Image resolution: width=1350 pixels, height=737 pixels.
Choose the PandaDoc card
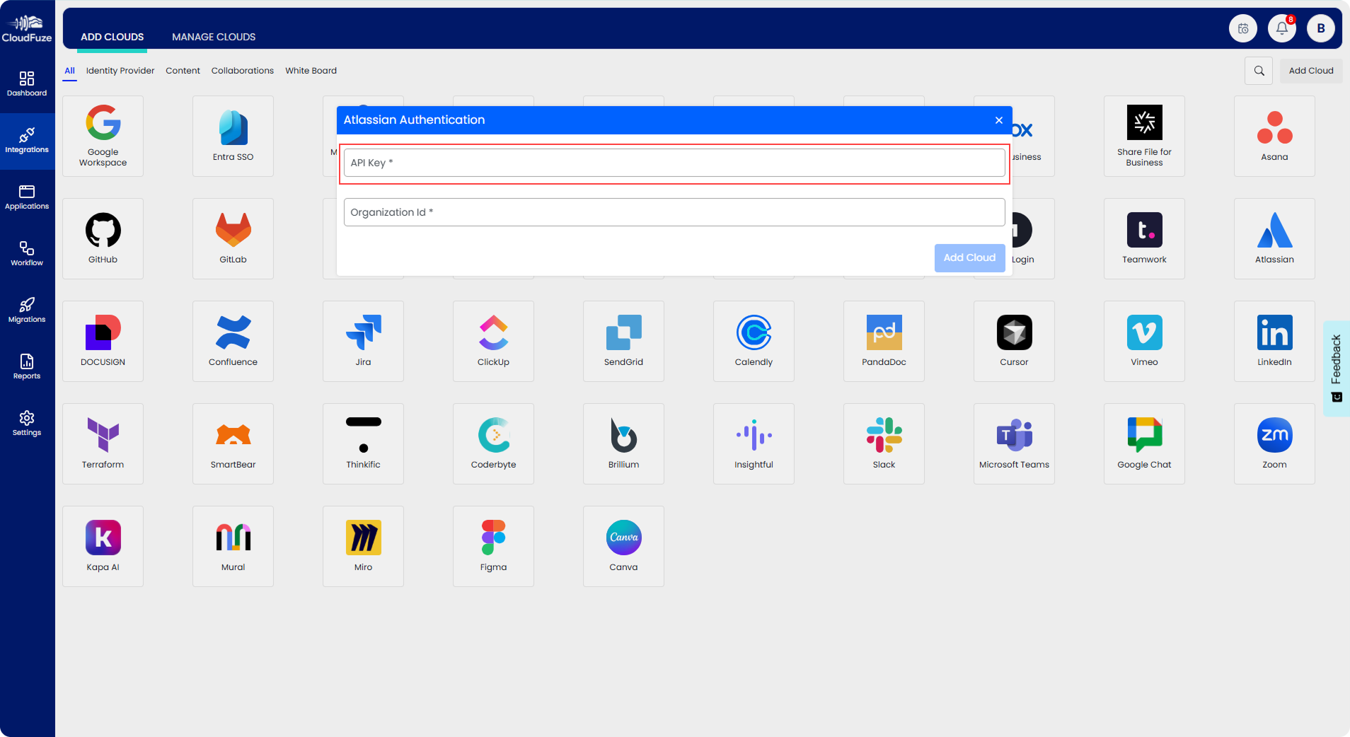click(x=884, y=341)
